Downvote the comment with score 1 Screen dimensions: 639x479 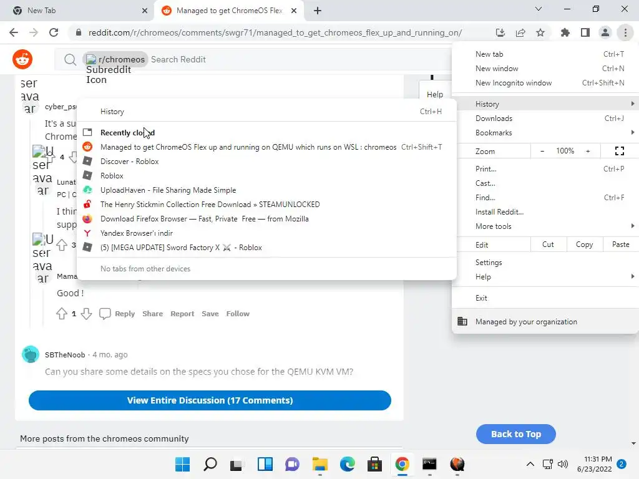pos(86,314)
